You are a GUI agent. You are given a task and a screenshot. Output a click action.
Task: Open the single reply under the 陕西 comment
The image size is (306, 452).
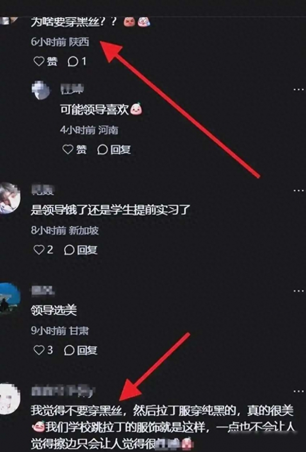pyautogui.click(x=76, y=61)
